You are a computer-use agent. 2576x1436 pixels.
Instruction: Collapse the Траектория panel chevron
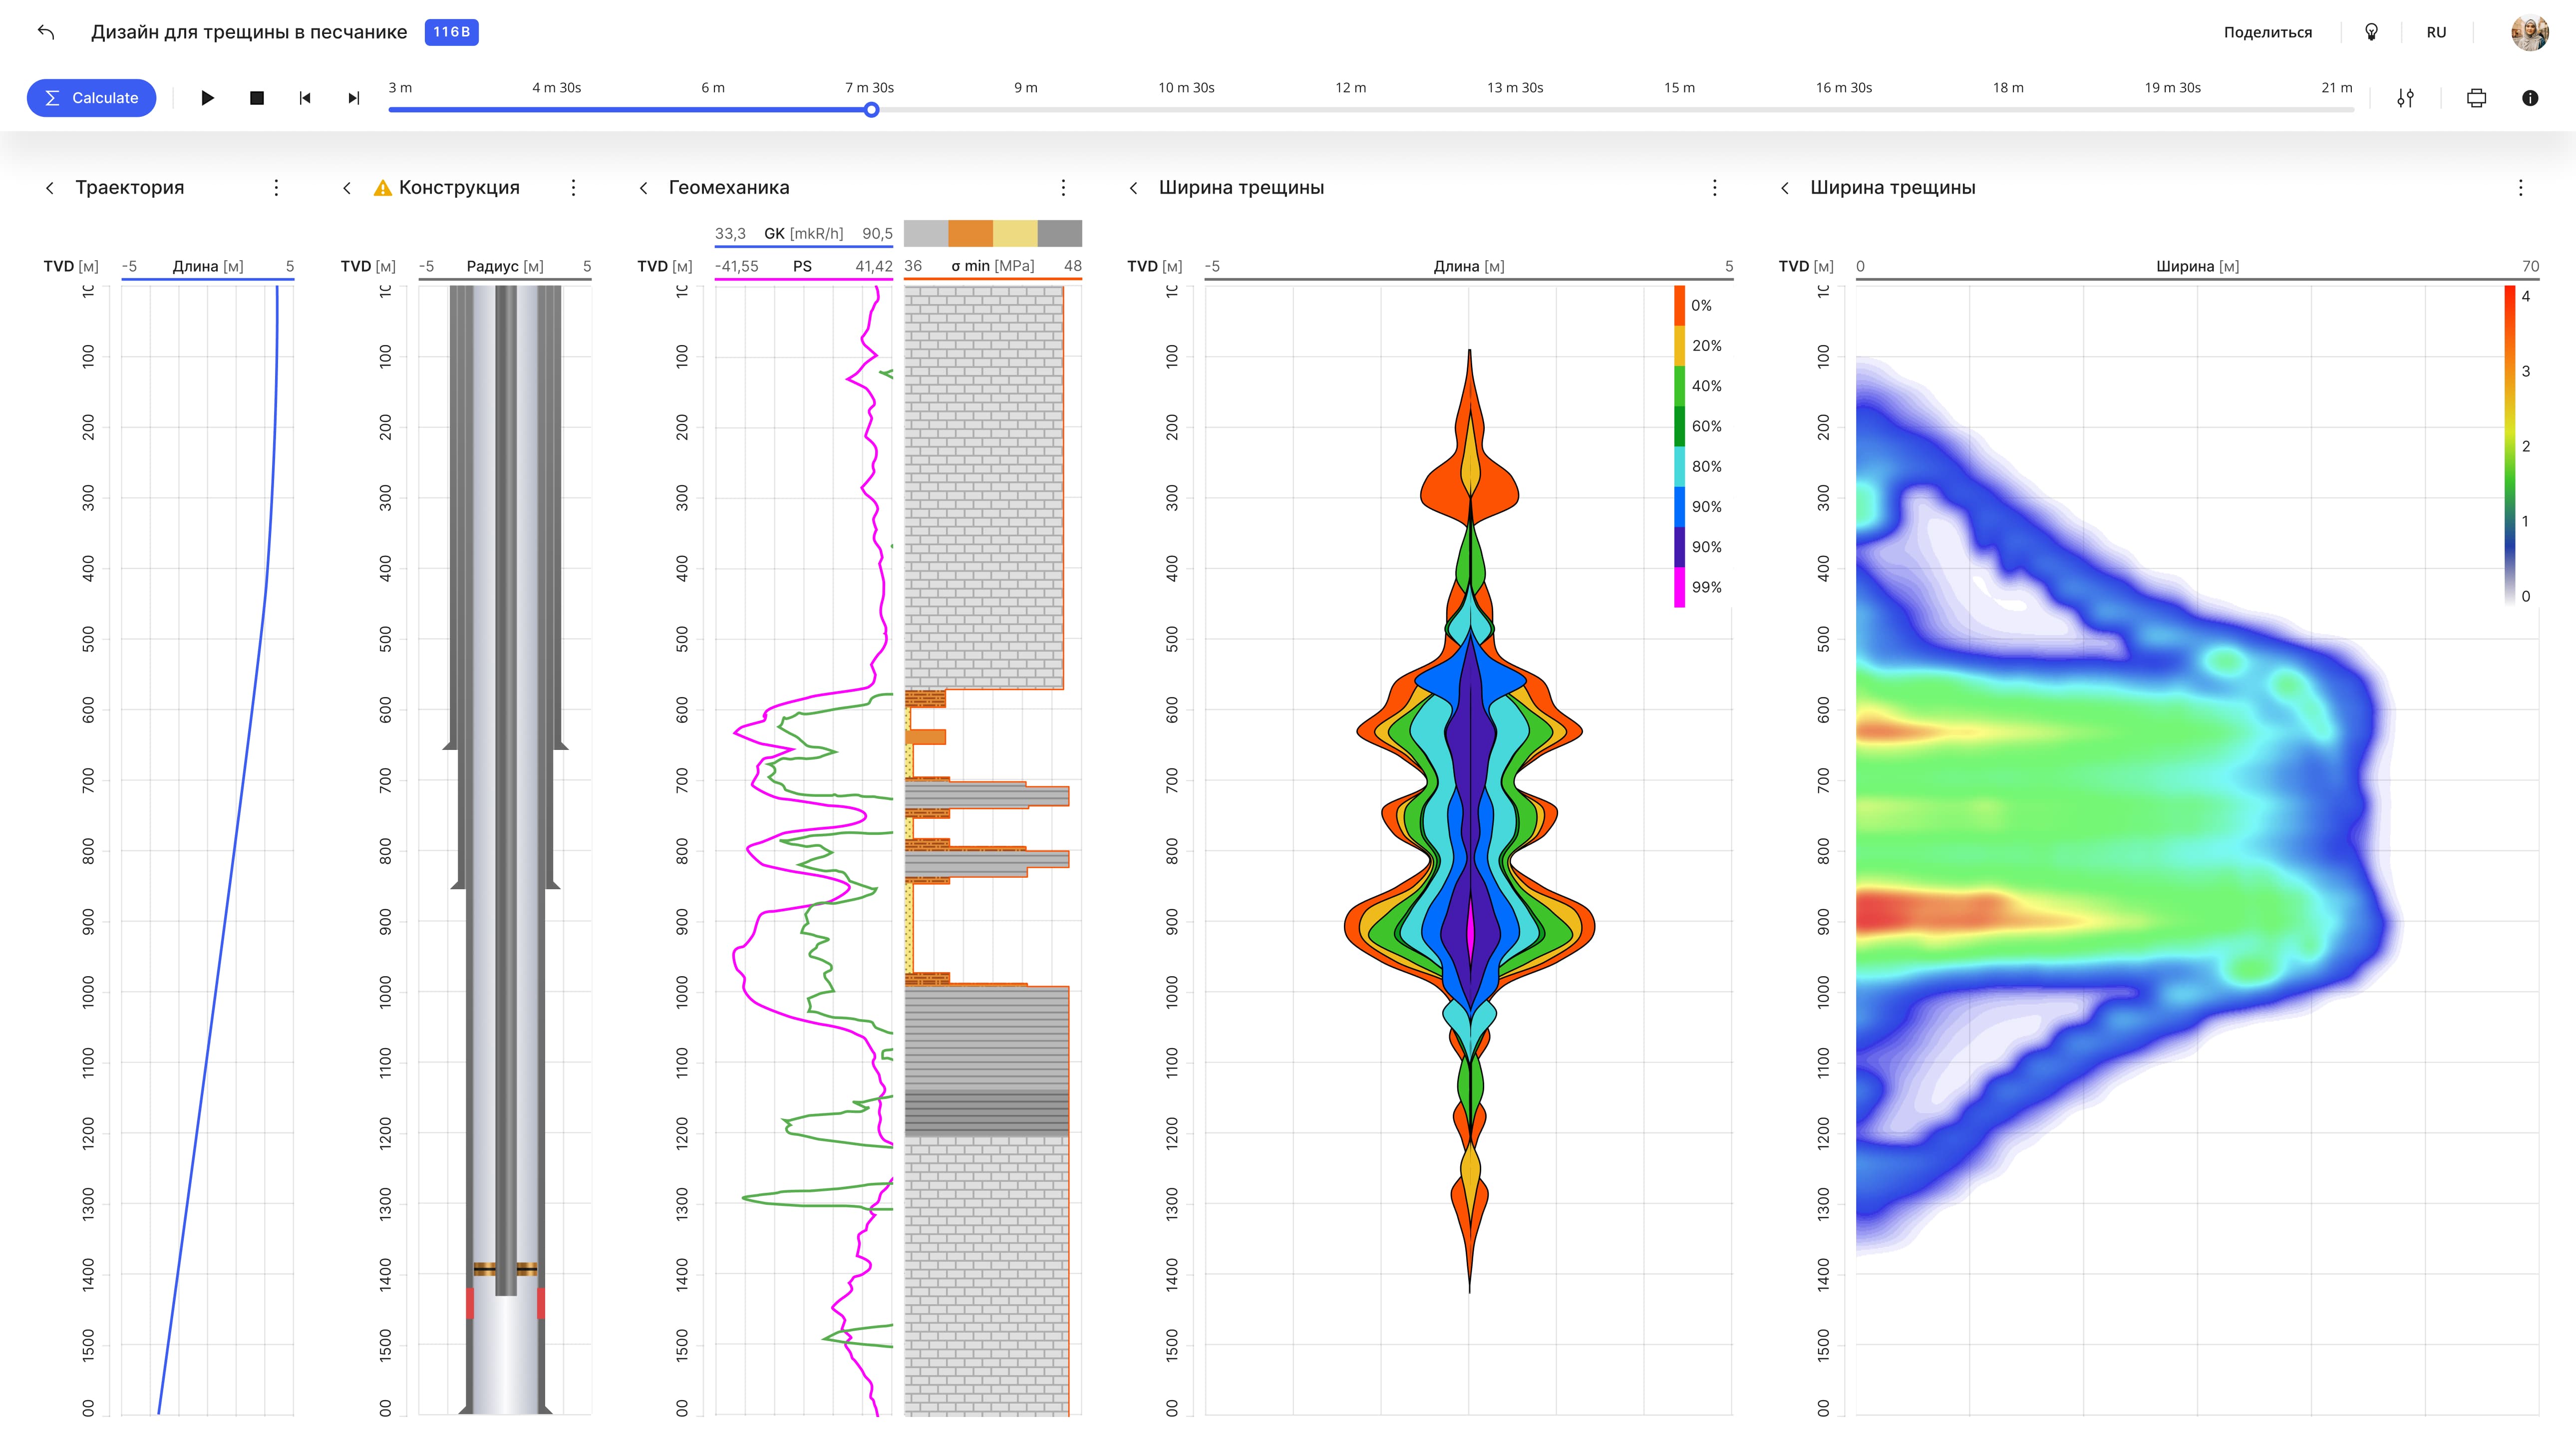(50, 188)
